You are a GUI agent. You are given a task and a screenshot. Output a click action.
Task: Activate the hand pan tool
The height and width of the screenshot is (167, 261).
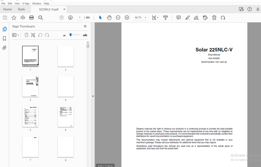pos(109,18)
